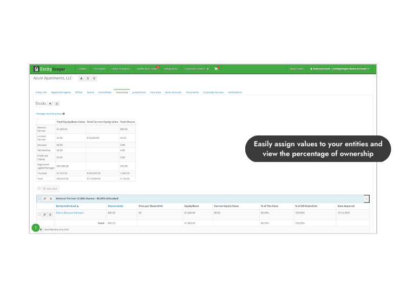This screenshot has width=406, height=298.
Task: Open the Cherry Blossom Partners link
Action: (70, 213)
